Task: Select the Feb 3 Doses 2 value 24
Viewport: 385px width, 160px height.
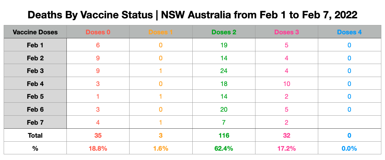Action: coord(224,71)
